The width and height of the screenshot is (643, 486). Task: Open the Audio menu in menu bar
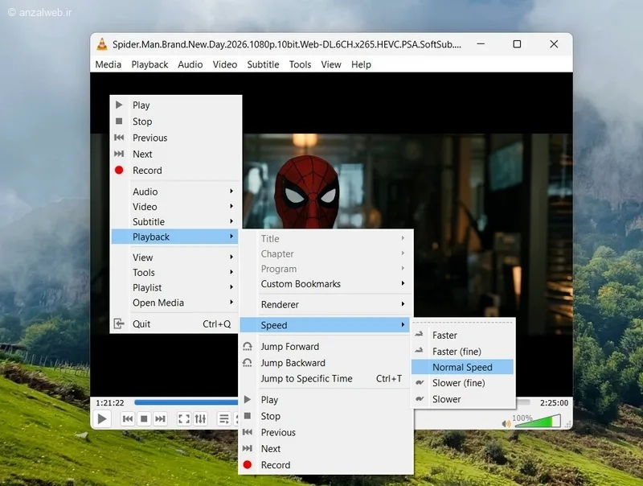click(190, 64)
